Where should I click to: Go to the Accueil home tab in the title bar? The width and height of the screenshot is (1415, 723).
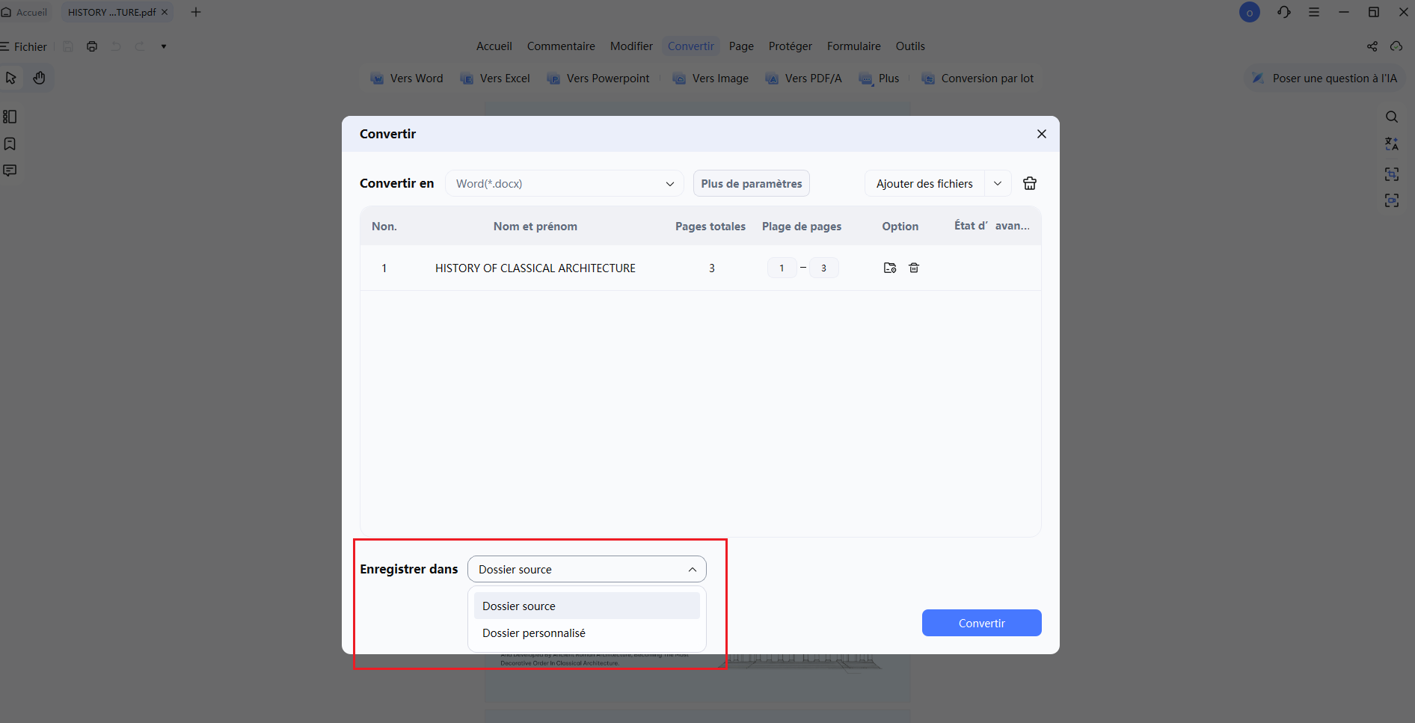point(25,12)
